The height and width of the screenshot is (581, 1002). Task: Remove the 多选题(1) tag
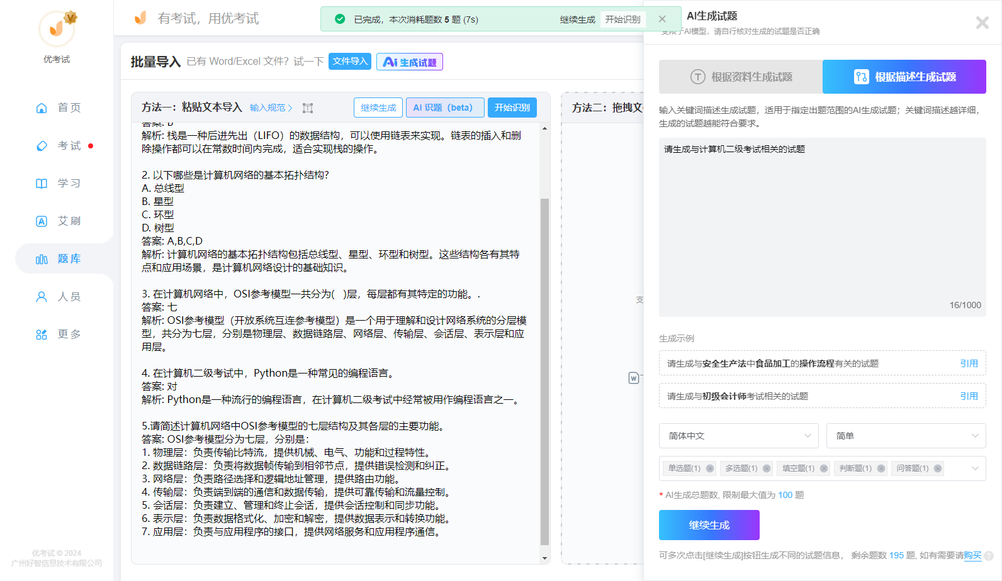pyautogui.click(x=767, y=468)
